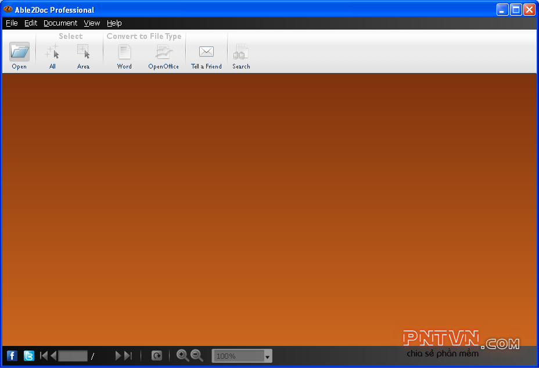This screenshot has height=368, width=539.
Task: Open the Document menu
Action: pos(60,23)
